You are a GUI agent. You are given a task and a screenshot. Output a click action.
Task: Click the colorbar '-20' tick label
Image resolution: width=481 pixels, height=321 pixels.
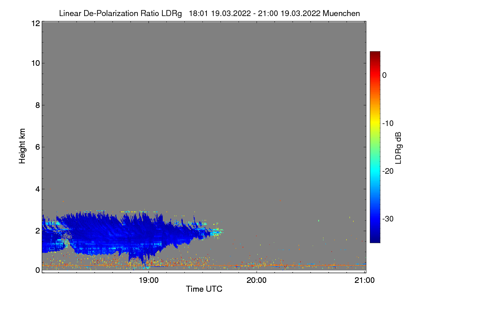(x=388, y=171)
